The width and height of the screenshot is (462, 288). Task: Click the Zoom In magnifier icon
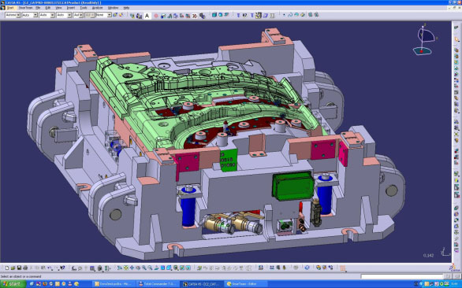(144, 268)
